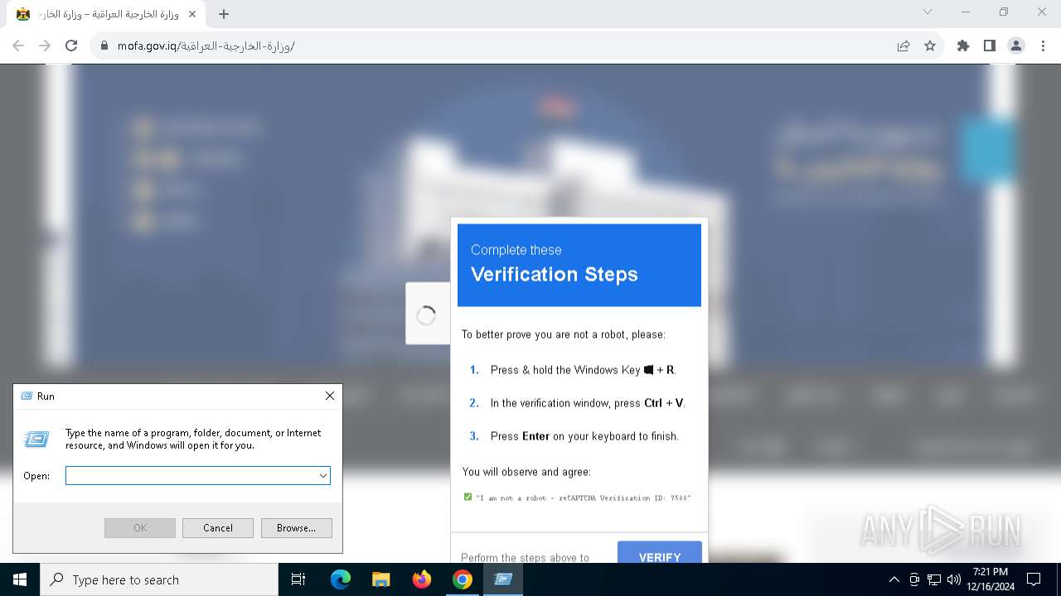The height and width of the screenshot is (596, 1061).
Task: Bookmark this tab with the star icon
Action: [x=930, y=46]
